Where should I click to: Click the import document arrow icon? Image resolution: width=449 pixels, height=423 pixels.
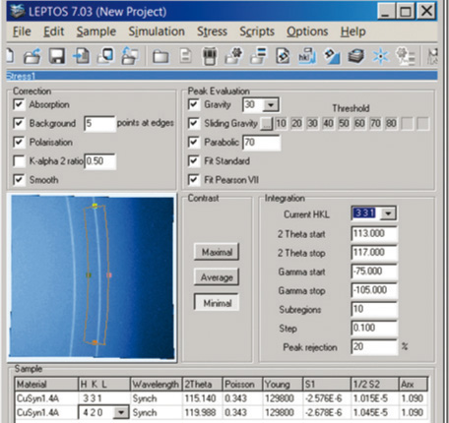coord(81,56)
